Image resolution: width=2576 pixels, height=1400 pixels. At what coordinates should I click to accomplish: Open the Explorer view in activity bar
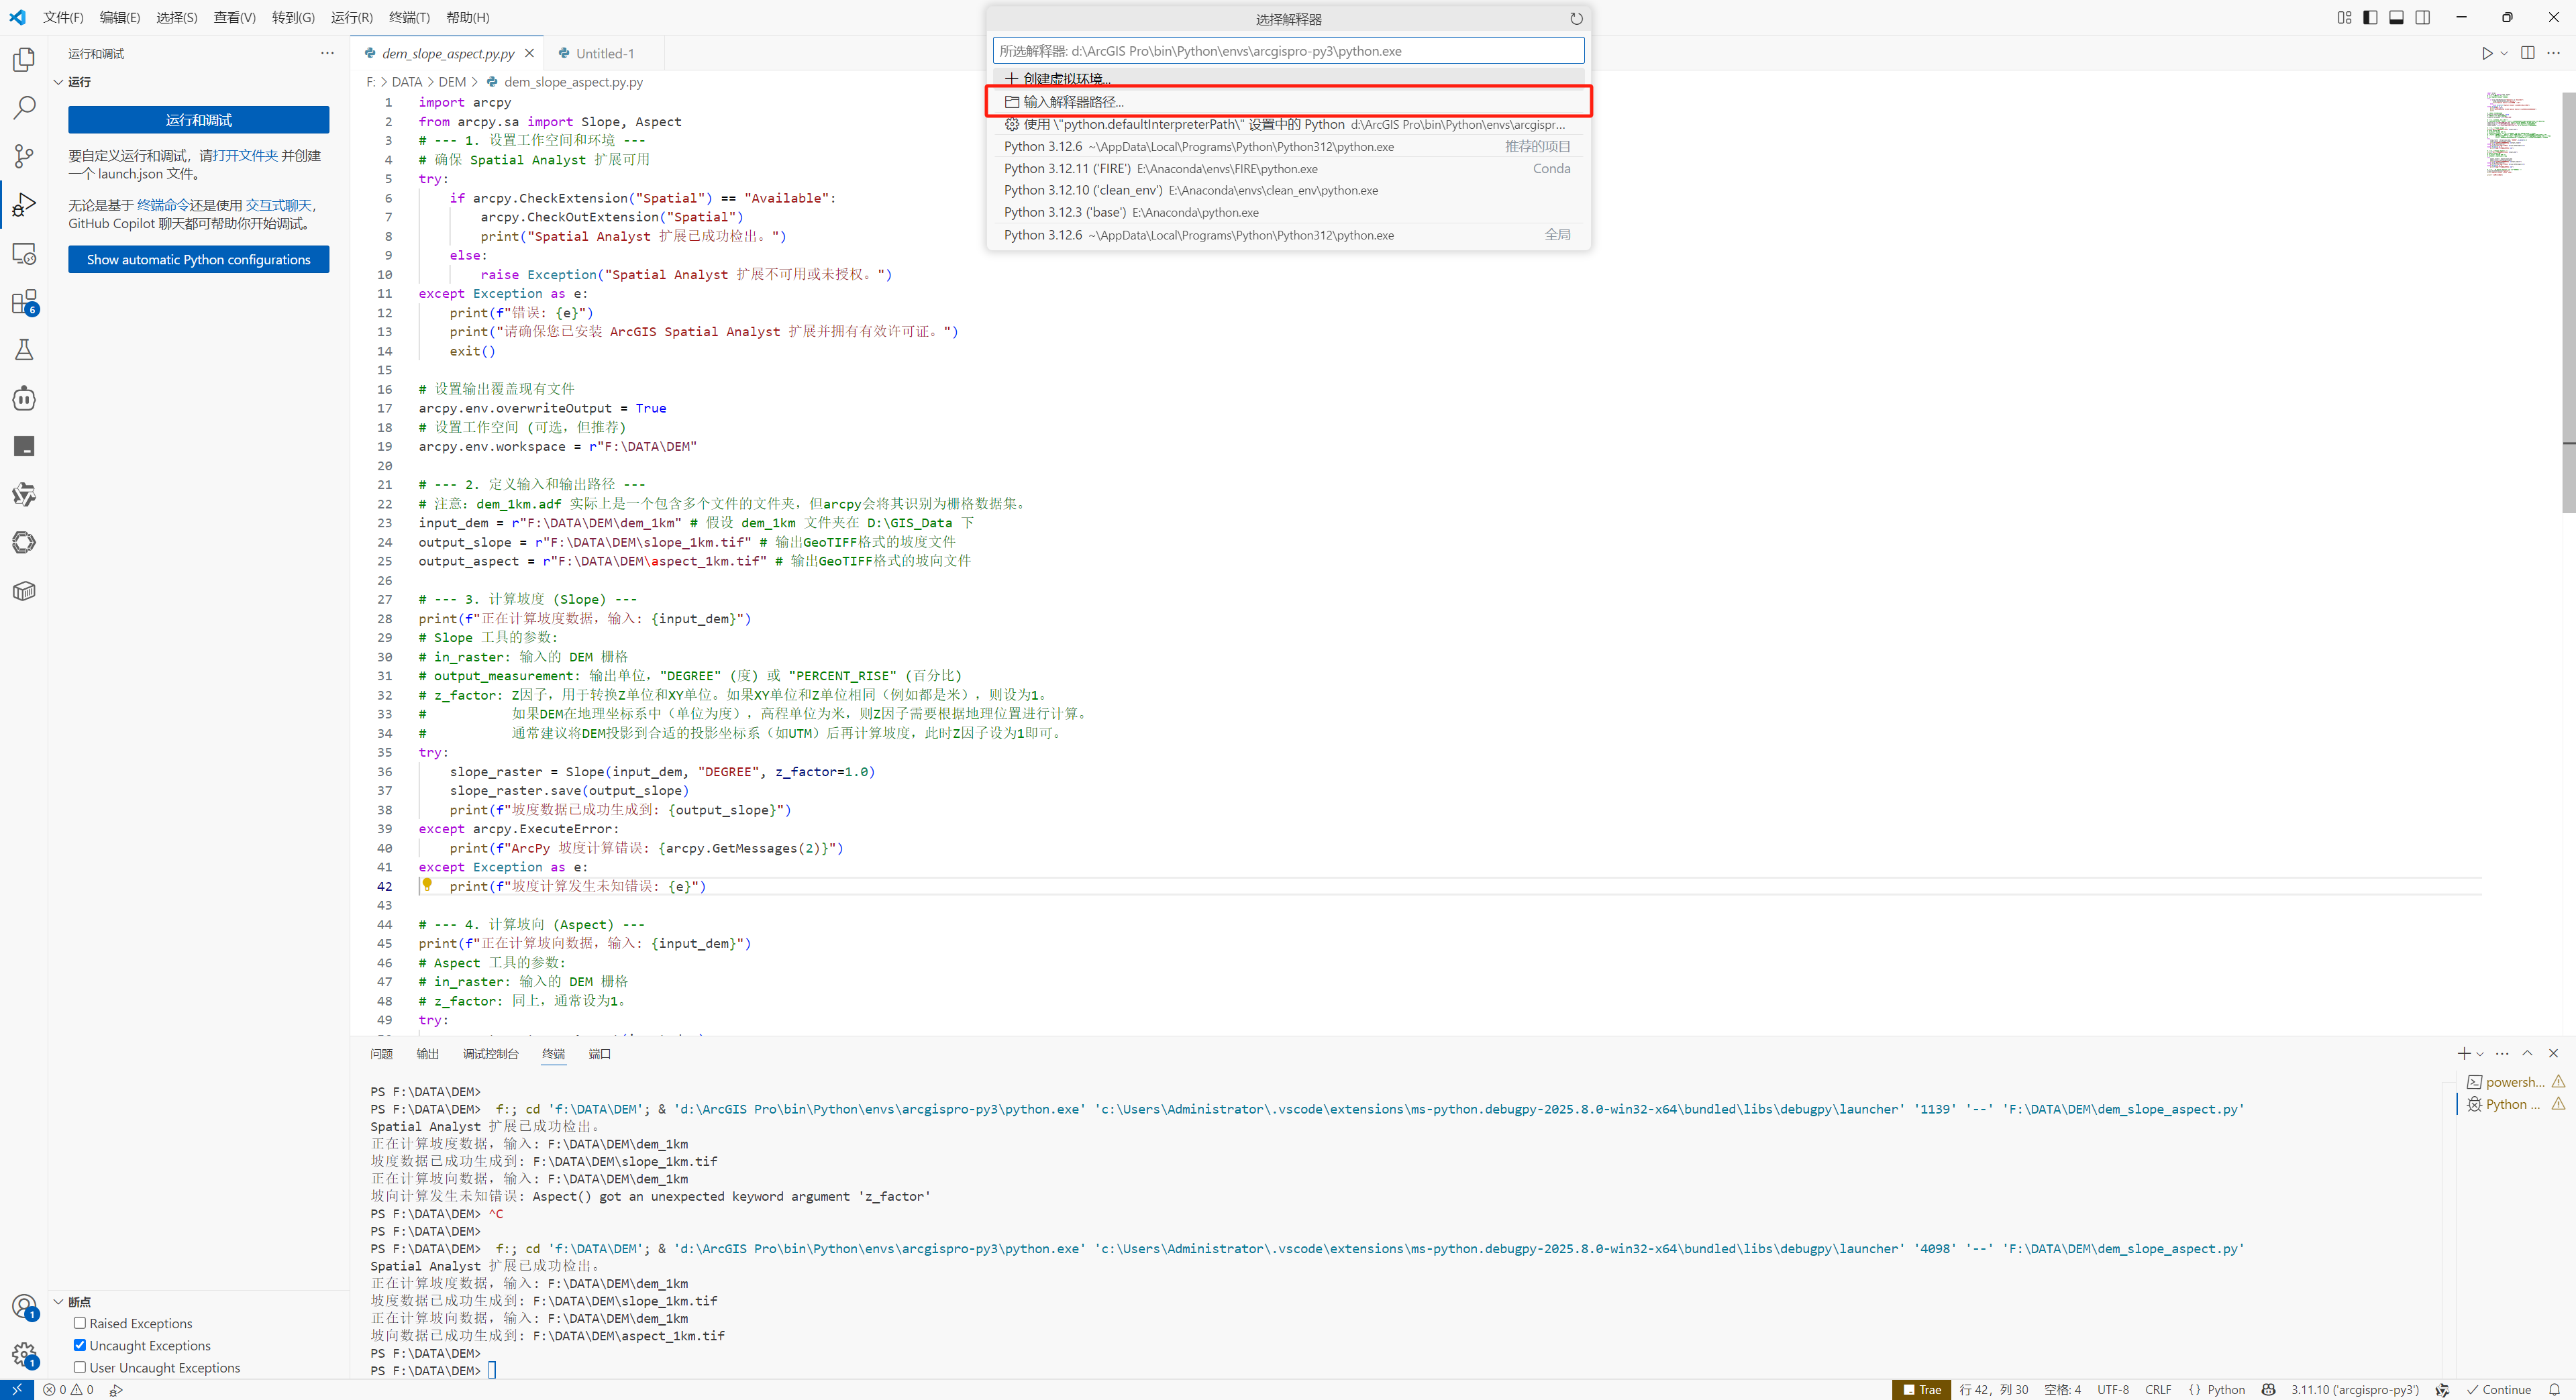pyautogui.click(x=24, y=60)
